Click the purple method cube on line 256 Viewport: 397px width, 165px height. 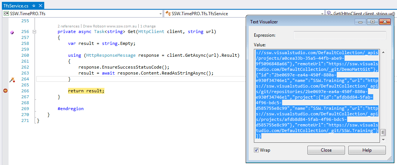point(12,33)
